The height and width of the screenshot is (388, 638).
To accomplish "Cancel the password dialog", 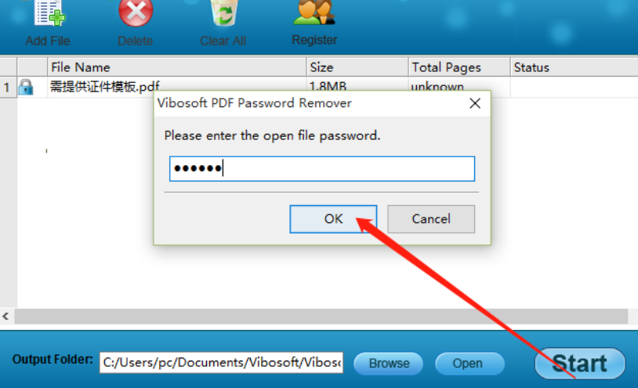I will 431,219.
